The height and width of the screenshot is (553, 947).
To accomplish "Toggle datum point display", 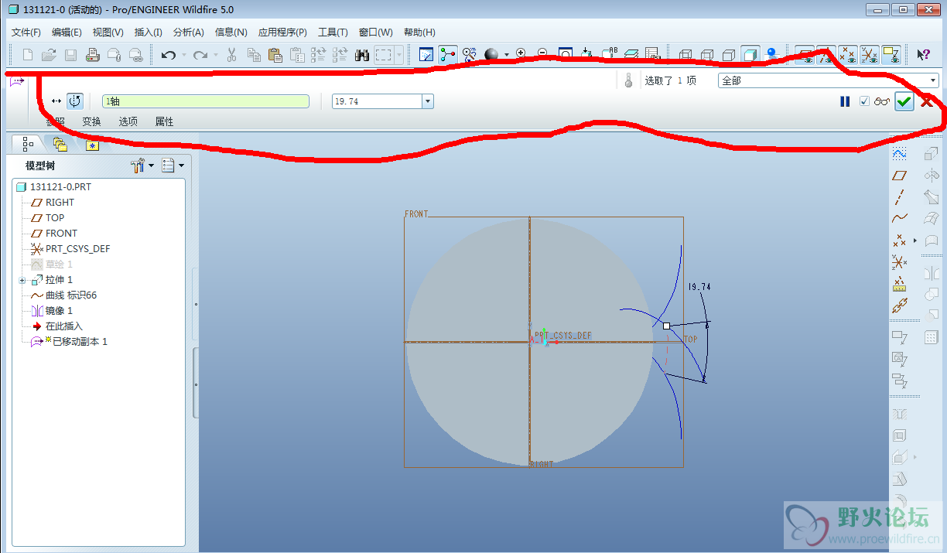I will tap(848, 54).
